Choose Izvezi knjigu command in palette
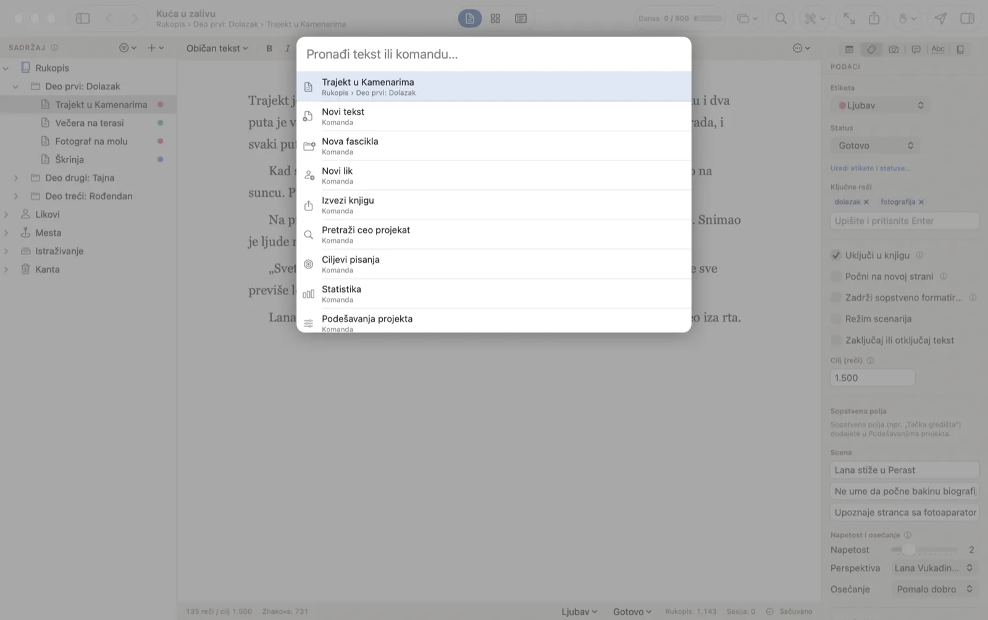This screenshot has width=988, height=620. tap(494, 205)
